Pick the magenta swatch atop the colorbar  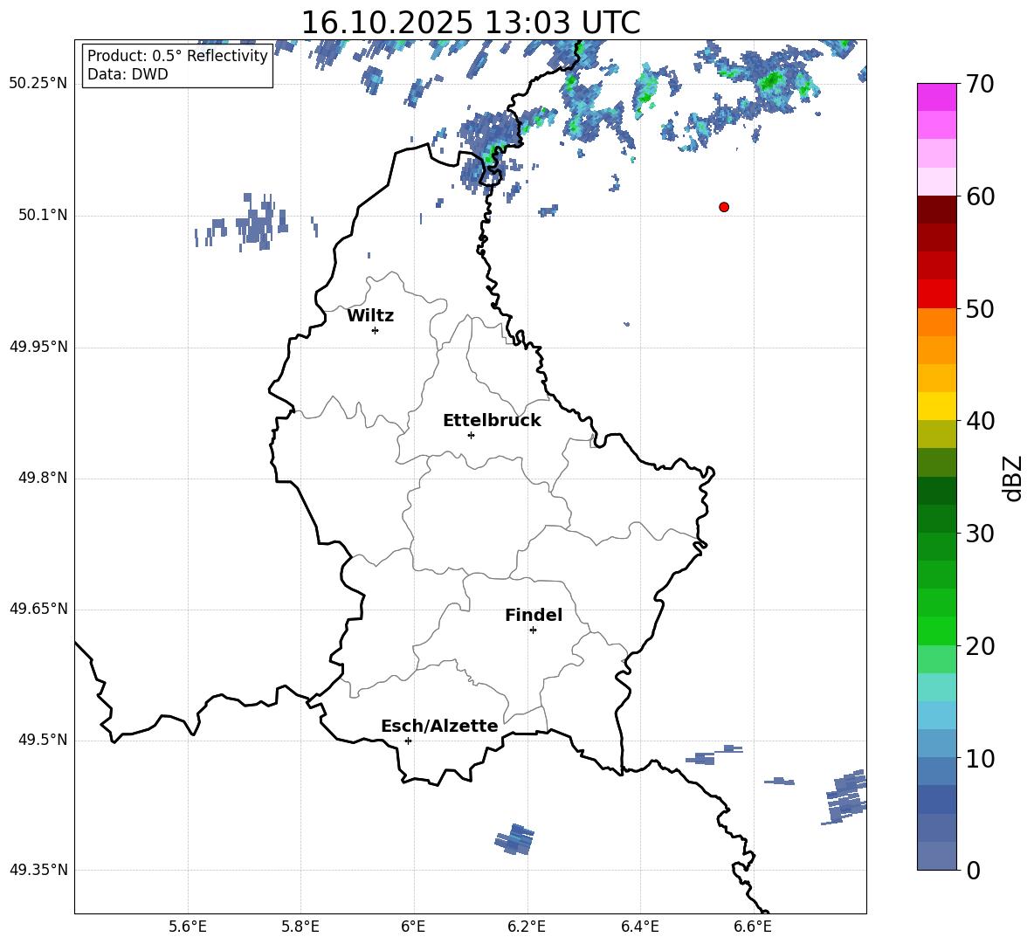(937, 97)
